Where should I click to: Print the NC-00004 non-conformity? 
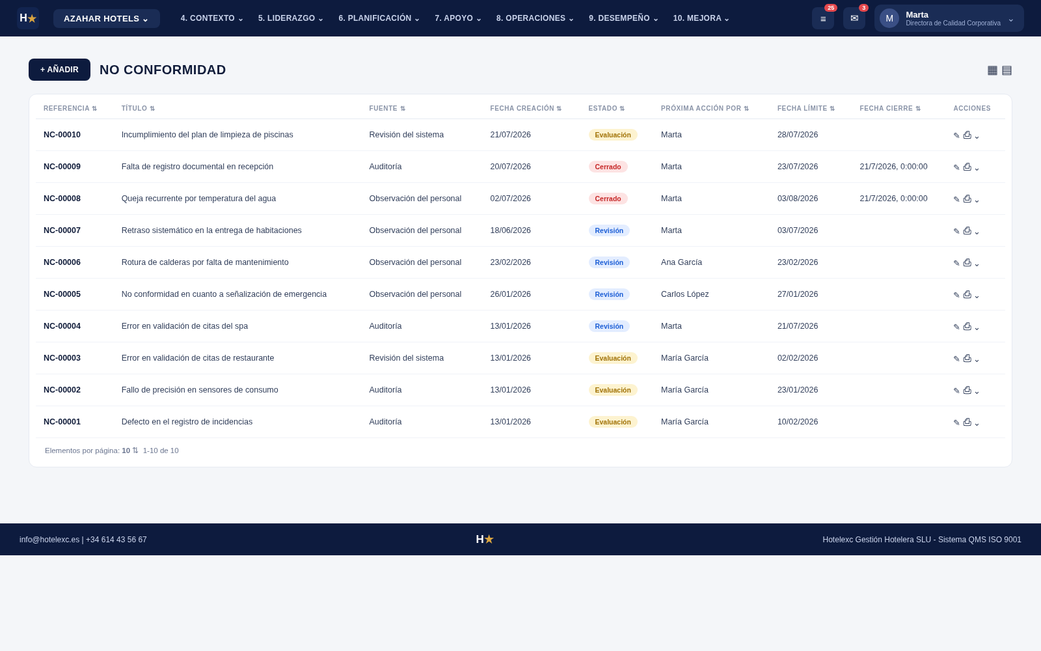967,326
